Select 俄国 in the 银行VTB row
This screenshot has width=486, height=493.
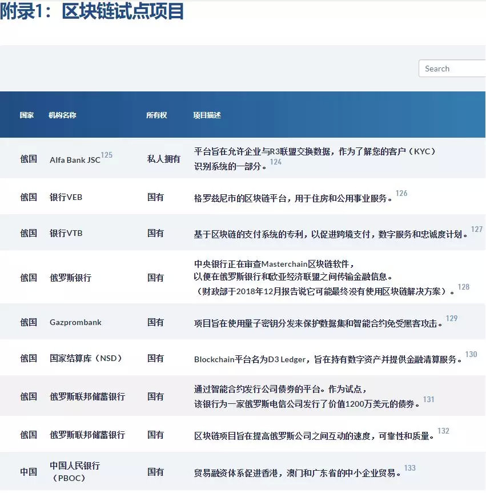(29, 233)
